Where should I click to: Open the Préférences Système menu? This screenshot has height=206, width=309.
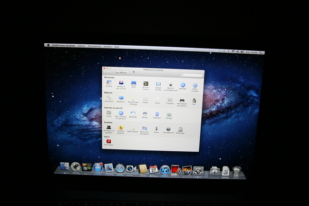pos(64,46)
